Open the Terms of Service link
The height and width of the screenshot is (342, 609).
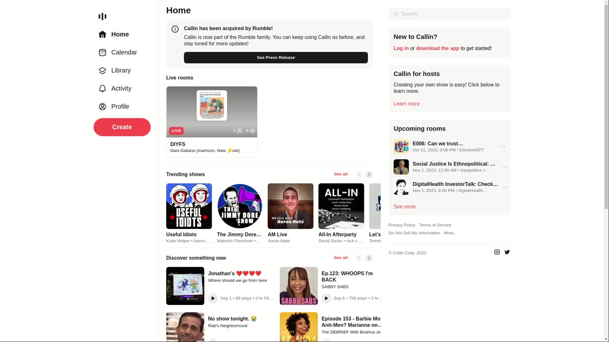pyautogui.click(x=435, y=225)
